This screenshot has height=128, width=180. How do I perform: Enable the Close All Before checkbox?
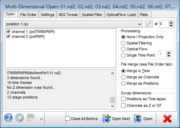(67, 119)
